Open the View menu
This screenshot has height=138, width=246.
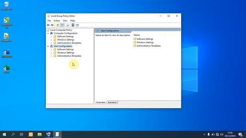point(65,21)
